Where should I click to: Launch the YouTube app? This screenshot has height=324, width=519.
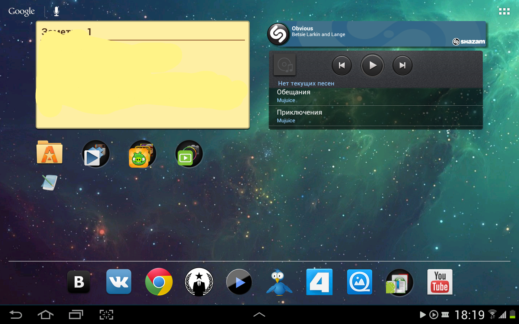coord(440,282)
